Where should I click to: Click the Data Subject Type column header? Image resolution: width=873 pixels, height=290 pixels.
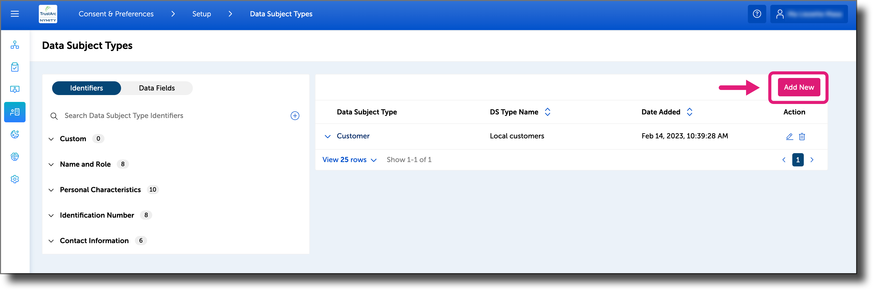click(x=367, y=112)
